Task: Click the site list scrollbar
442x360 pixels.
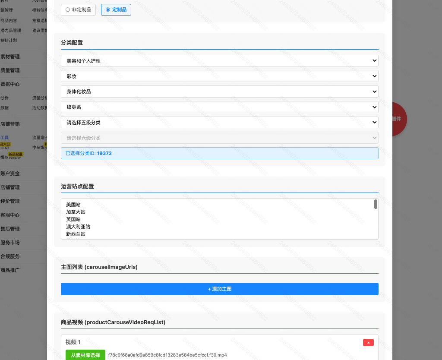Action: (x=376, y=203)
